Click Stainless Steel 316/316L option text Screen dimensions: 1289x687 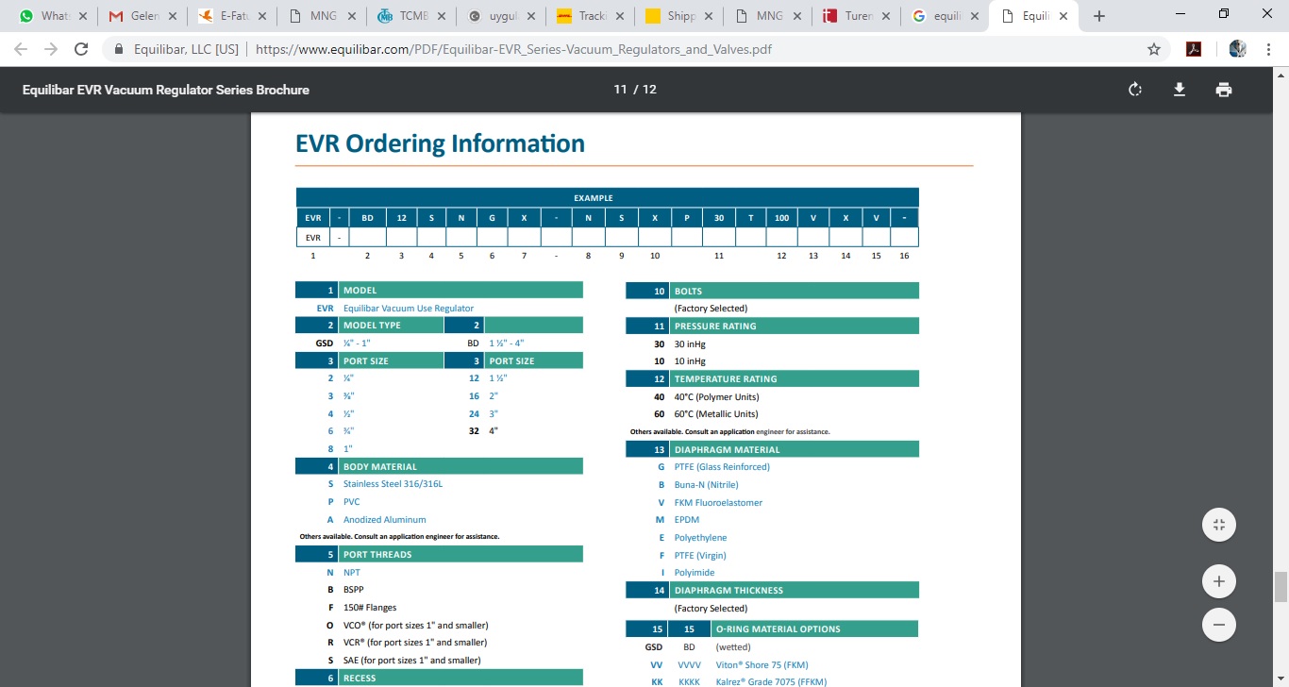click(x=393, y=484)
